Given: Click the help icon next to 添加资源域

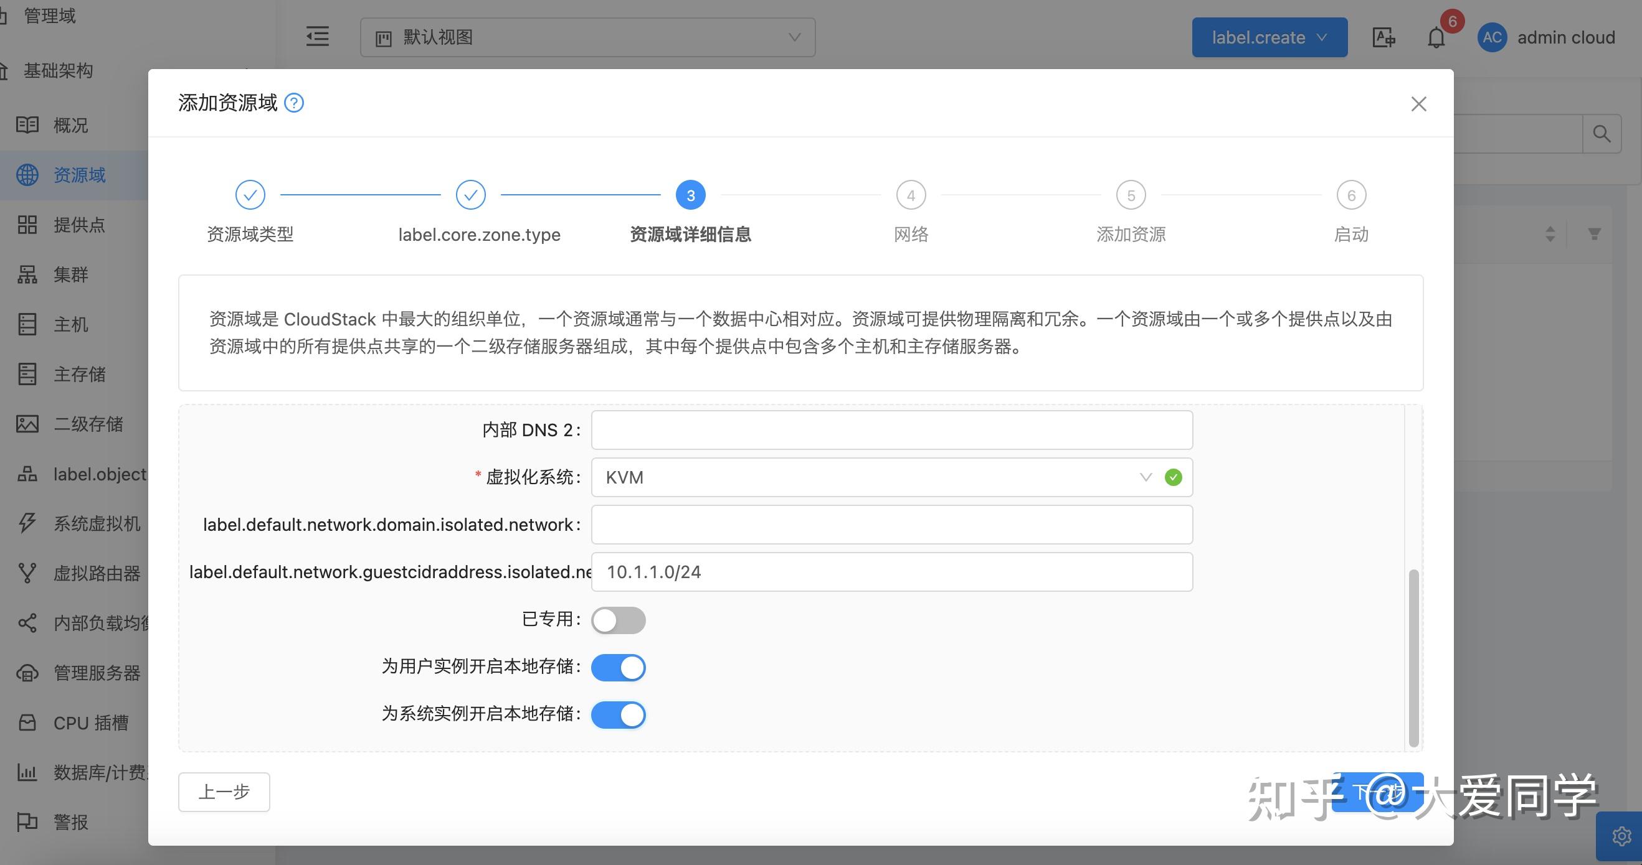Looking at the screenshot, I should (294, 103).
